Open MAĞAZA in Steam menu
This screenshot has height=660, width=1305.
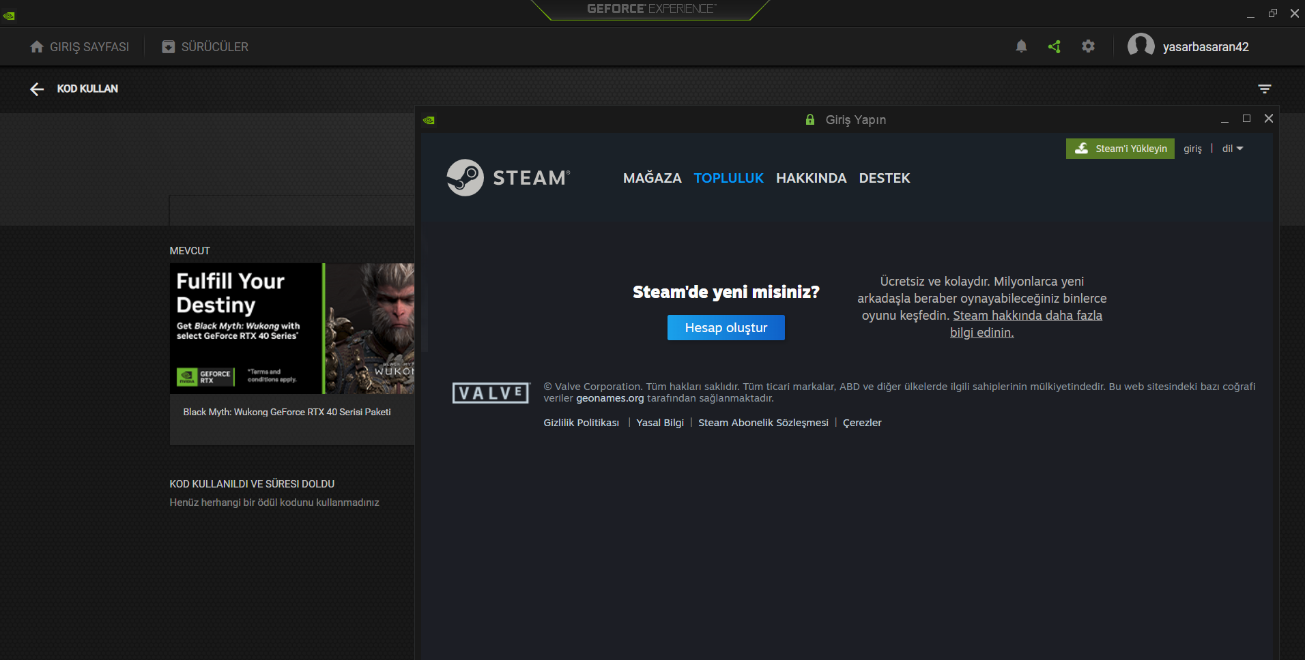point(652,178)
